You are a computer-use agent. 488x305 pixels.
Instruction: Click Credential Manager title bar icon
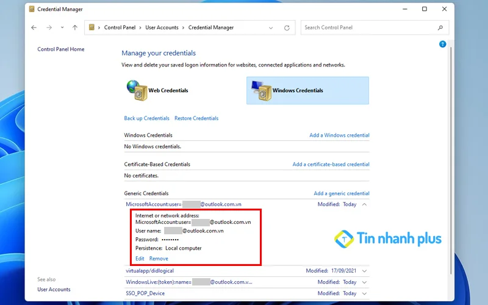[32, 9]
